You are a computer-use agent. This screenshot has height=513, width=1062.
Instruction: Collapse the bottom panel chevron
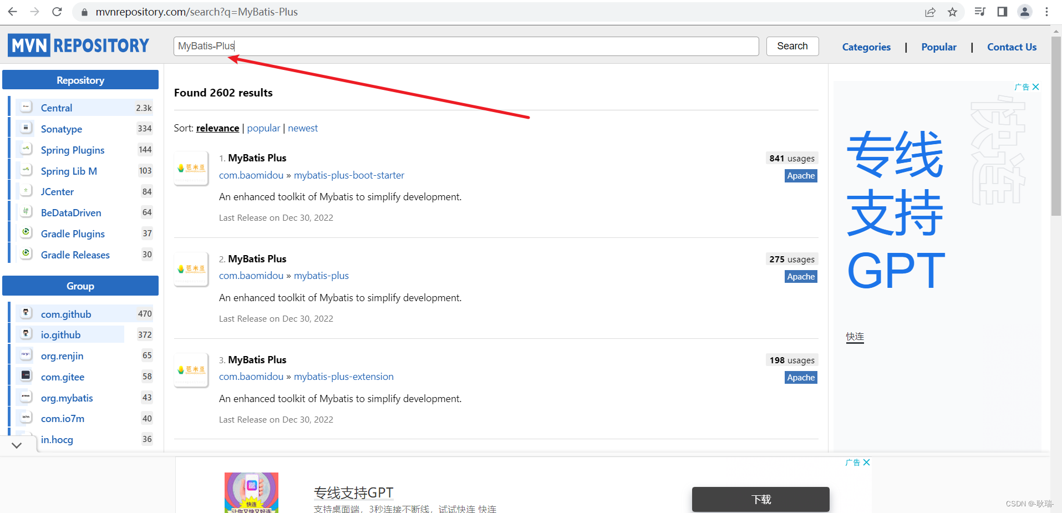tap(17, 445)
